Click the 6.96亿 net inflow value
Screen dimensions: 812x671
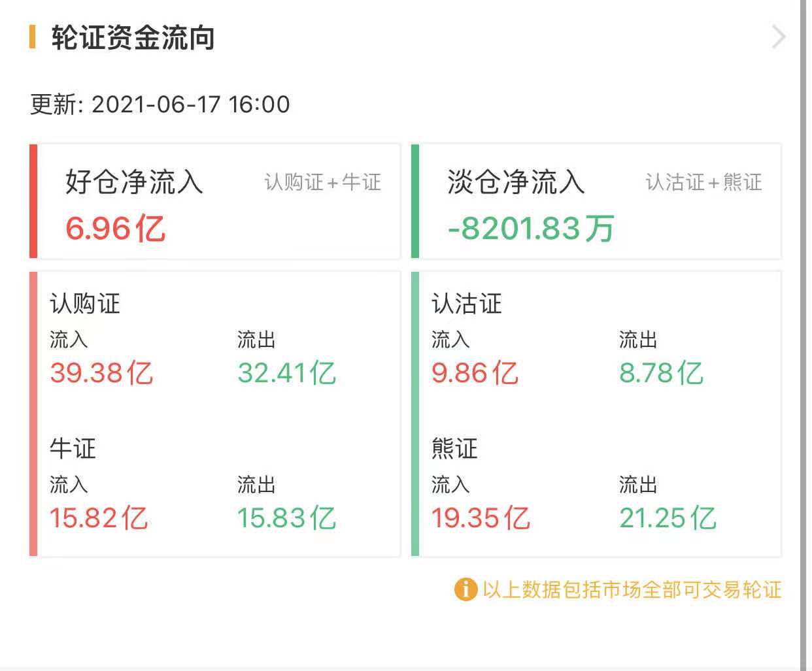click(115, 229)
